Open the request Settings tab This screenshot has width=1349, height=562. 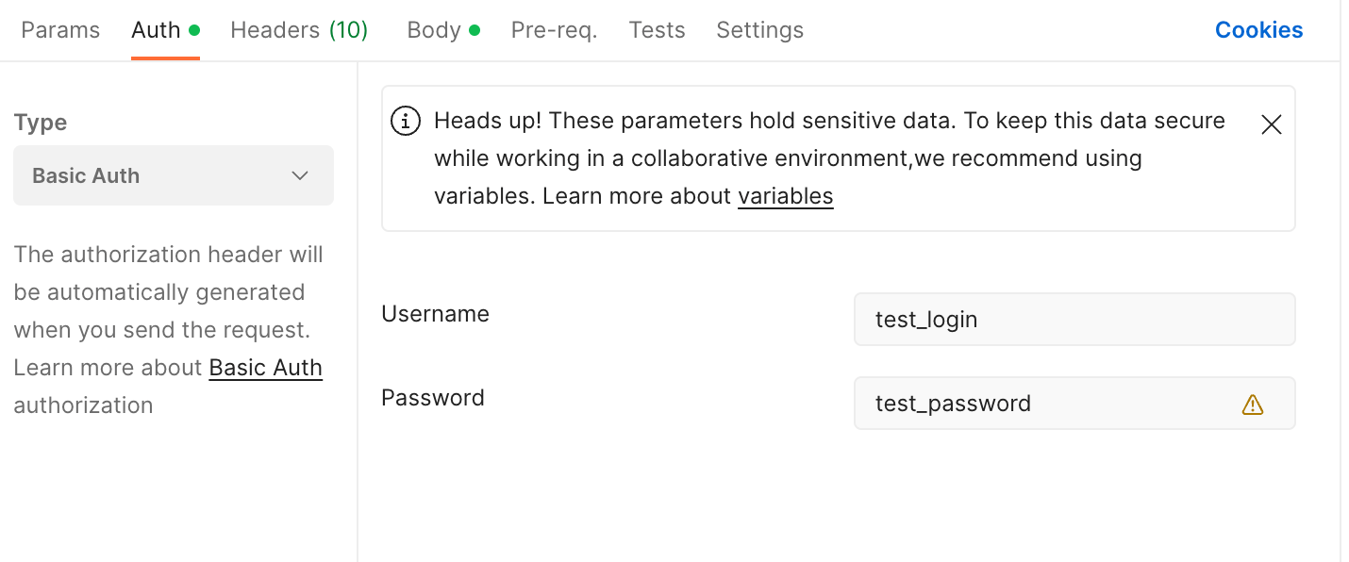[759, 30]
